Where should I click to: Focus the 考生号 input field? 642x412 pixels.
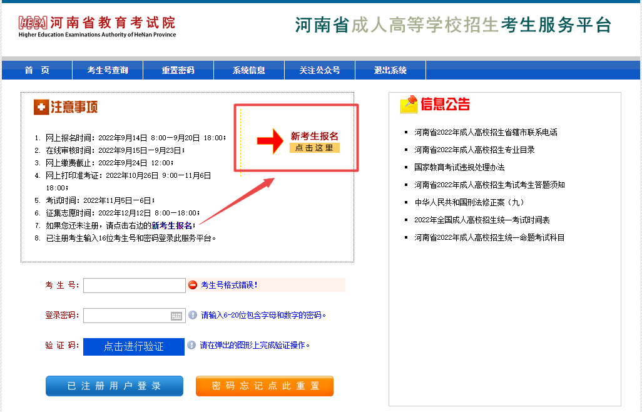(134, 286)
